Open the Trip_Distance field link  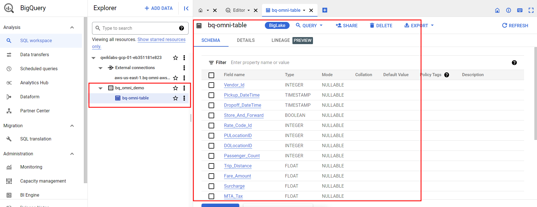238,166
